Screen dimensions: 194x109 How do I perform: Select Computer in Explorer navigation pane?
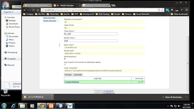[x=12, y=59]
